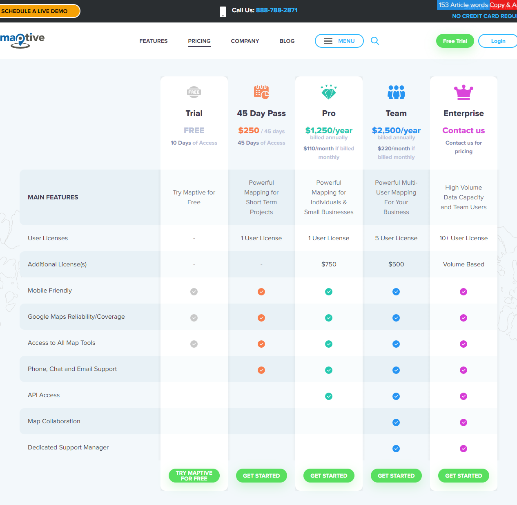Open the MENU dropdown button
The width and height of the screenshot is (517, 505).
(339, 41)
